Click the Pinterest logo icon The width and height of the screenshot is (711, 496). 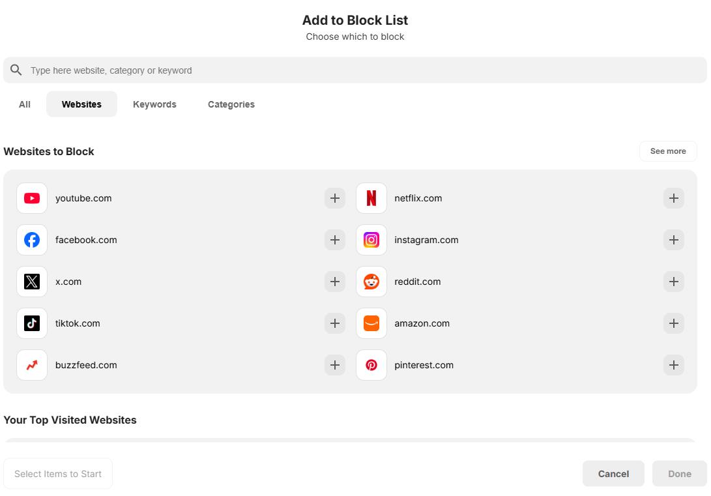371,365
